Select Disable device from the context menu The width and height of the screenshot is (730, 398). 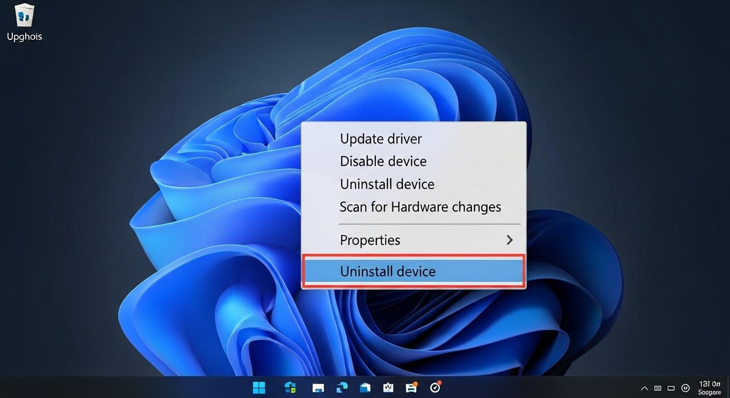pyautogui.click(x=383, y=161)
